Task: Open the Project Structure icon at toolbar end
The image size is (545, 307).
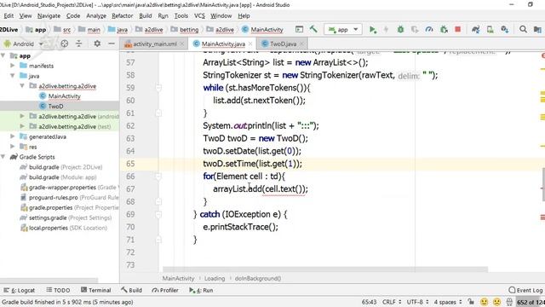Action: point(537,30)
